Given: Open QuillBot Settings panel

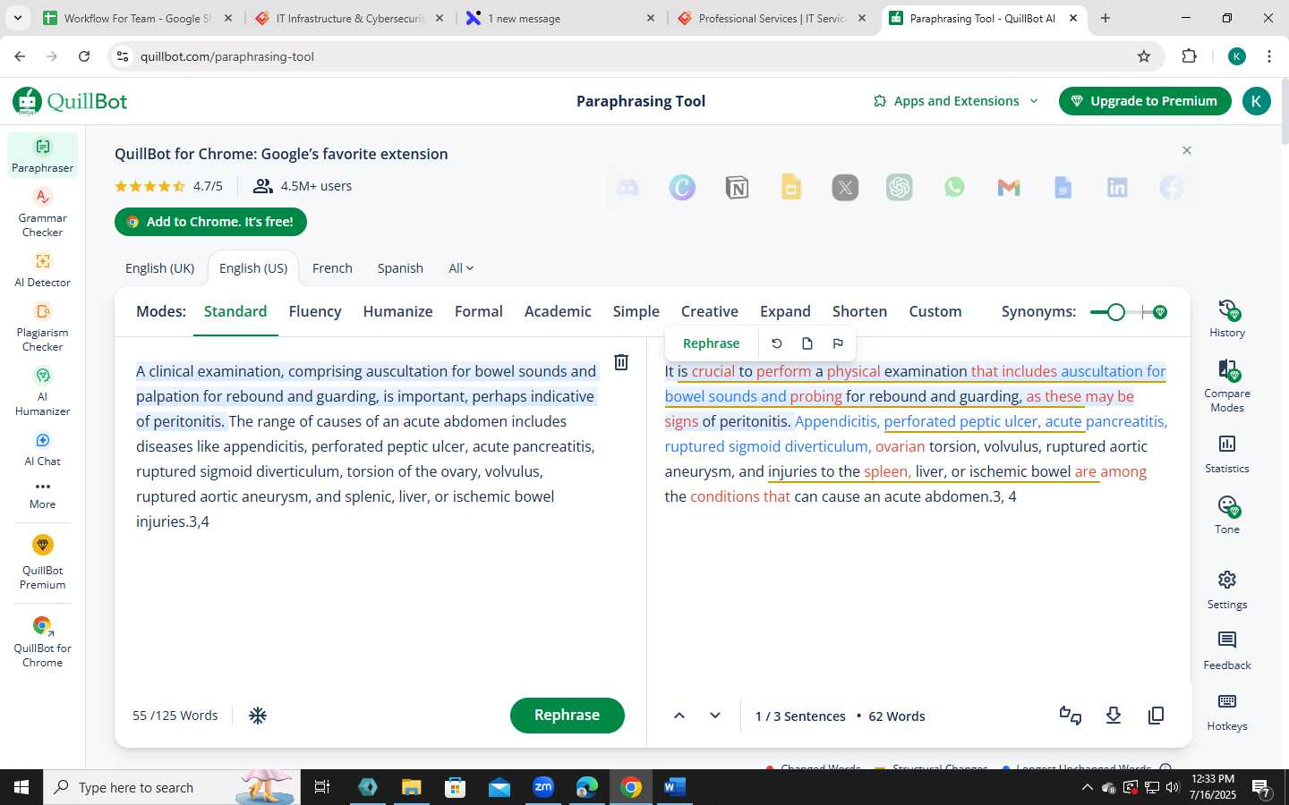Looking at the screenshot, I should [1227, 589].
